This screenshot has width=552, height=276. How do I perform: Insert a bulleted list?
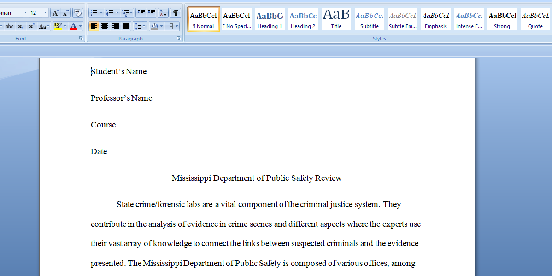(x=94, y=13)
